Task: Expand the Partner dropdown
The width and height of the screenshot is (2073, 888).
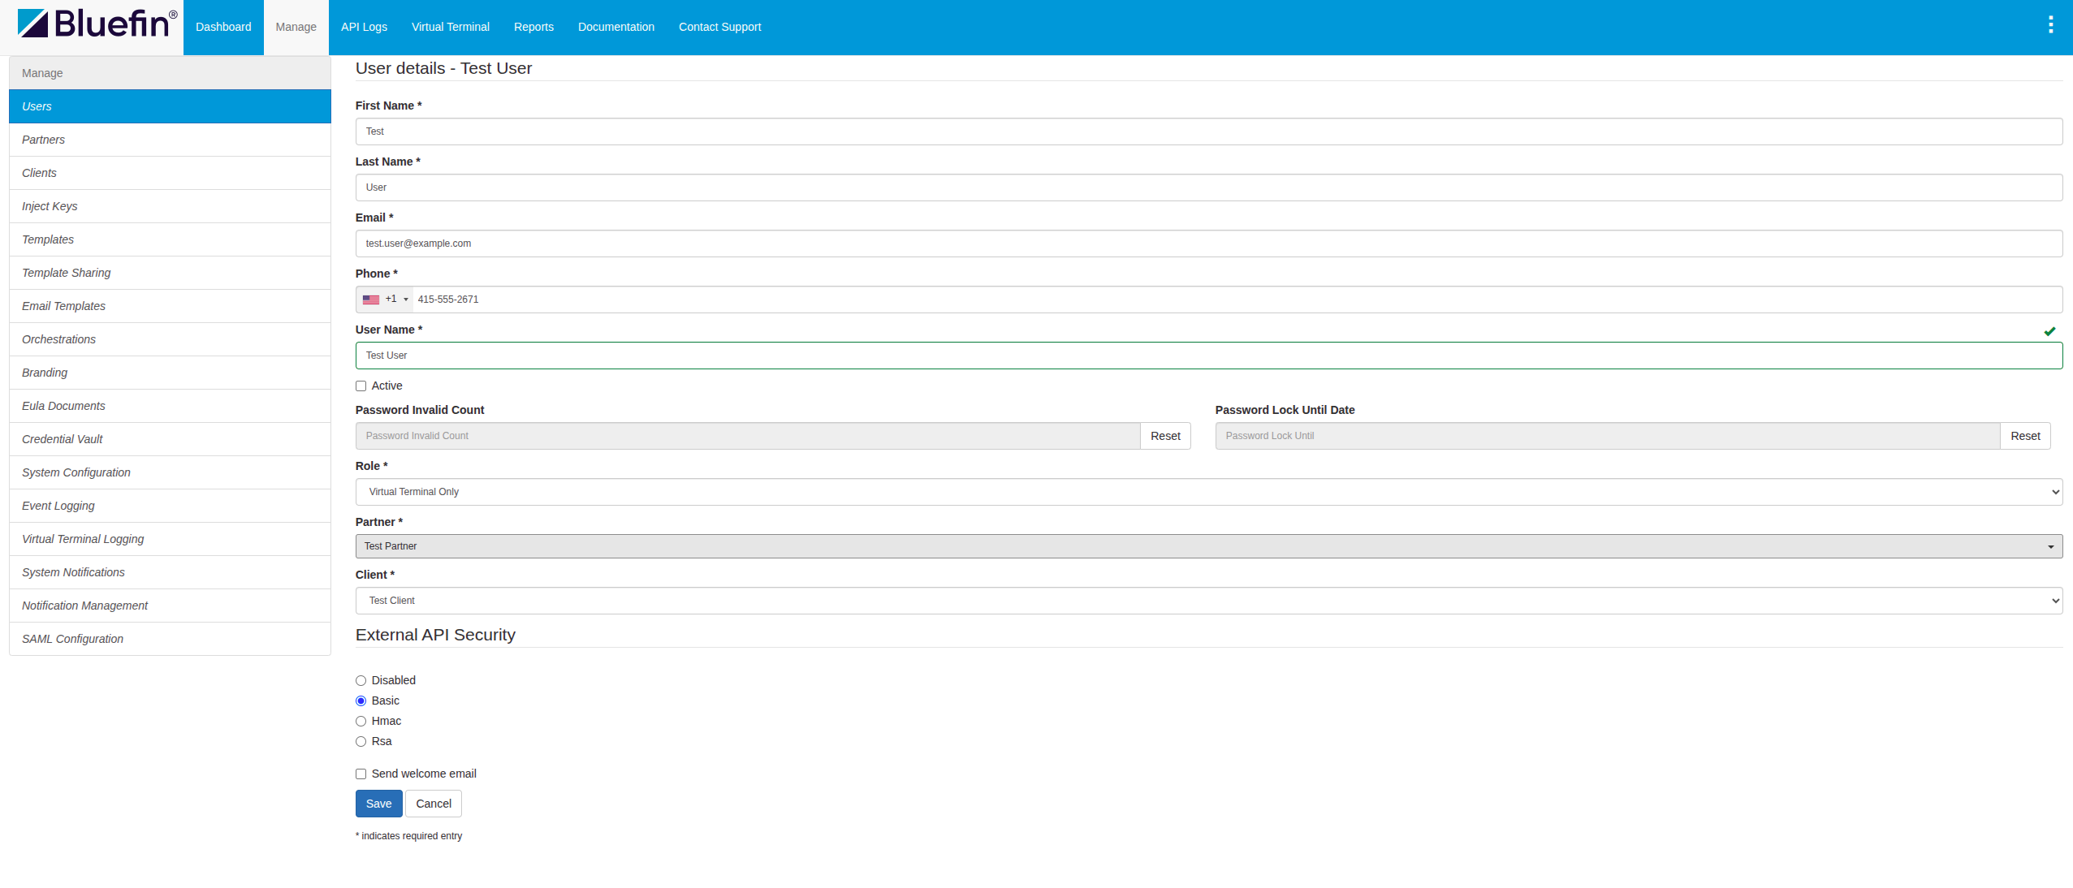Action: 1208,546
